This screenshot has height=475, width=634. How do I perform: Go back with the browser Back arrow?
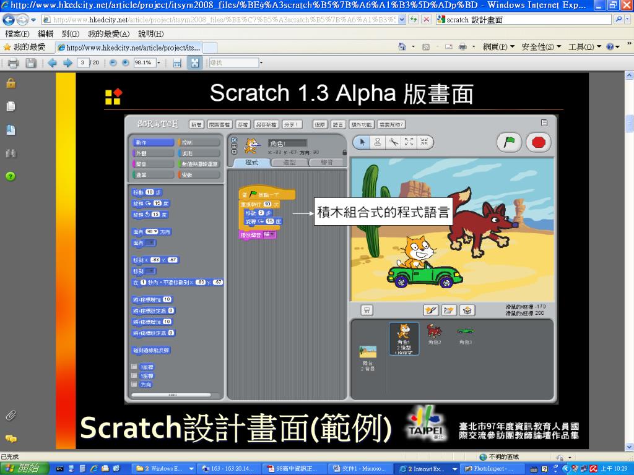pyautogui.click(x=9, y=19)
